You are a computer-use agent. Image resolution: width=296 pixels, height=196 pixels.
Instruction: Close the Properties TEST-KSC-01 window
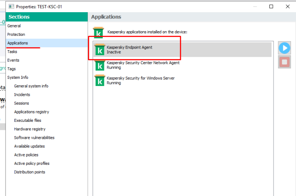coord(288,7)
